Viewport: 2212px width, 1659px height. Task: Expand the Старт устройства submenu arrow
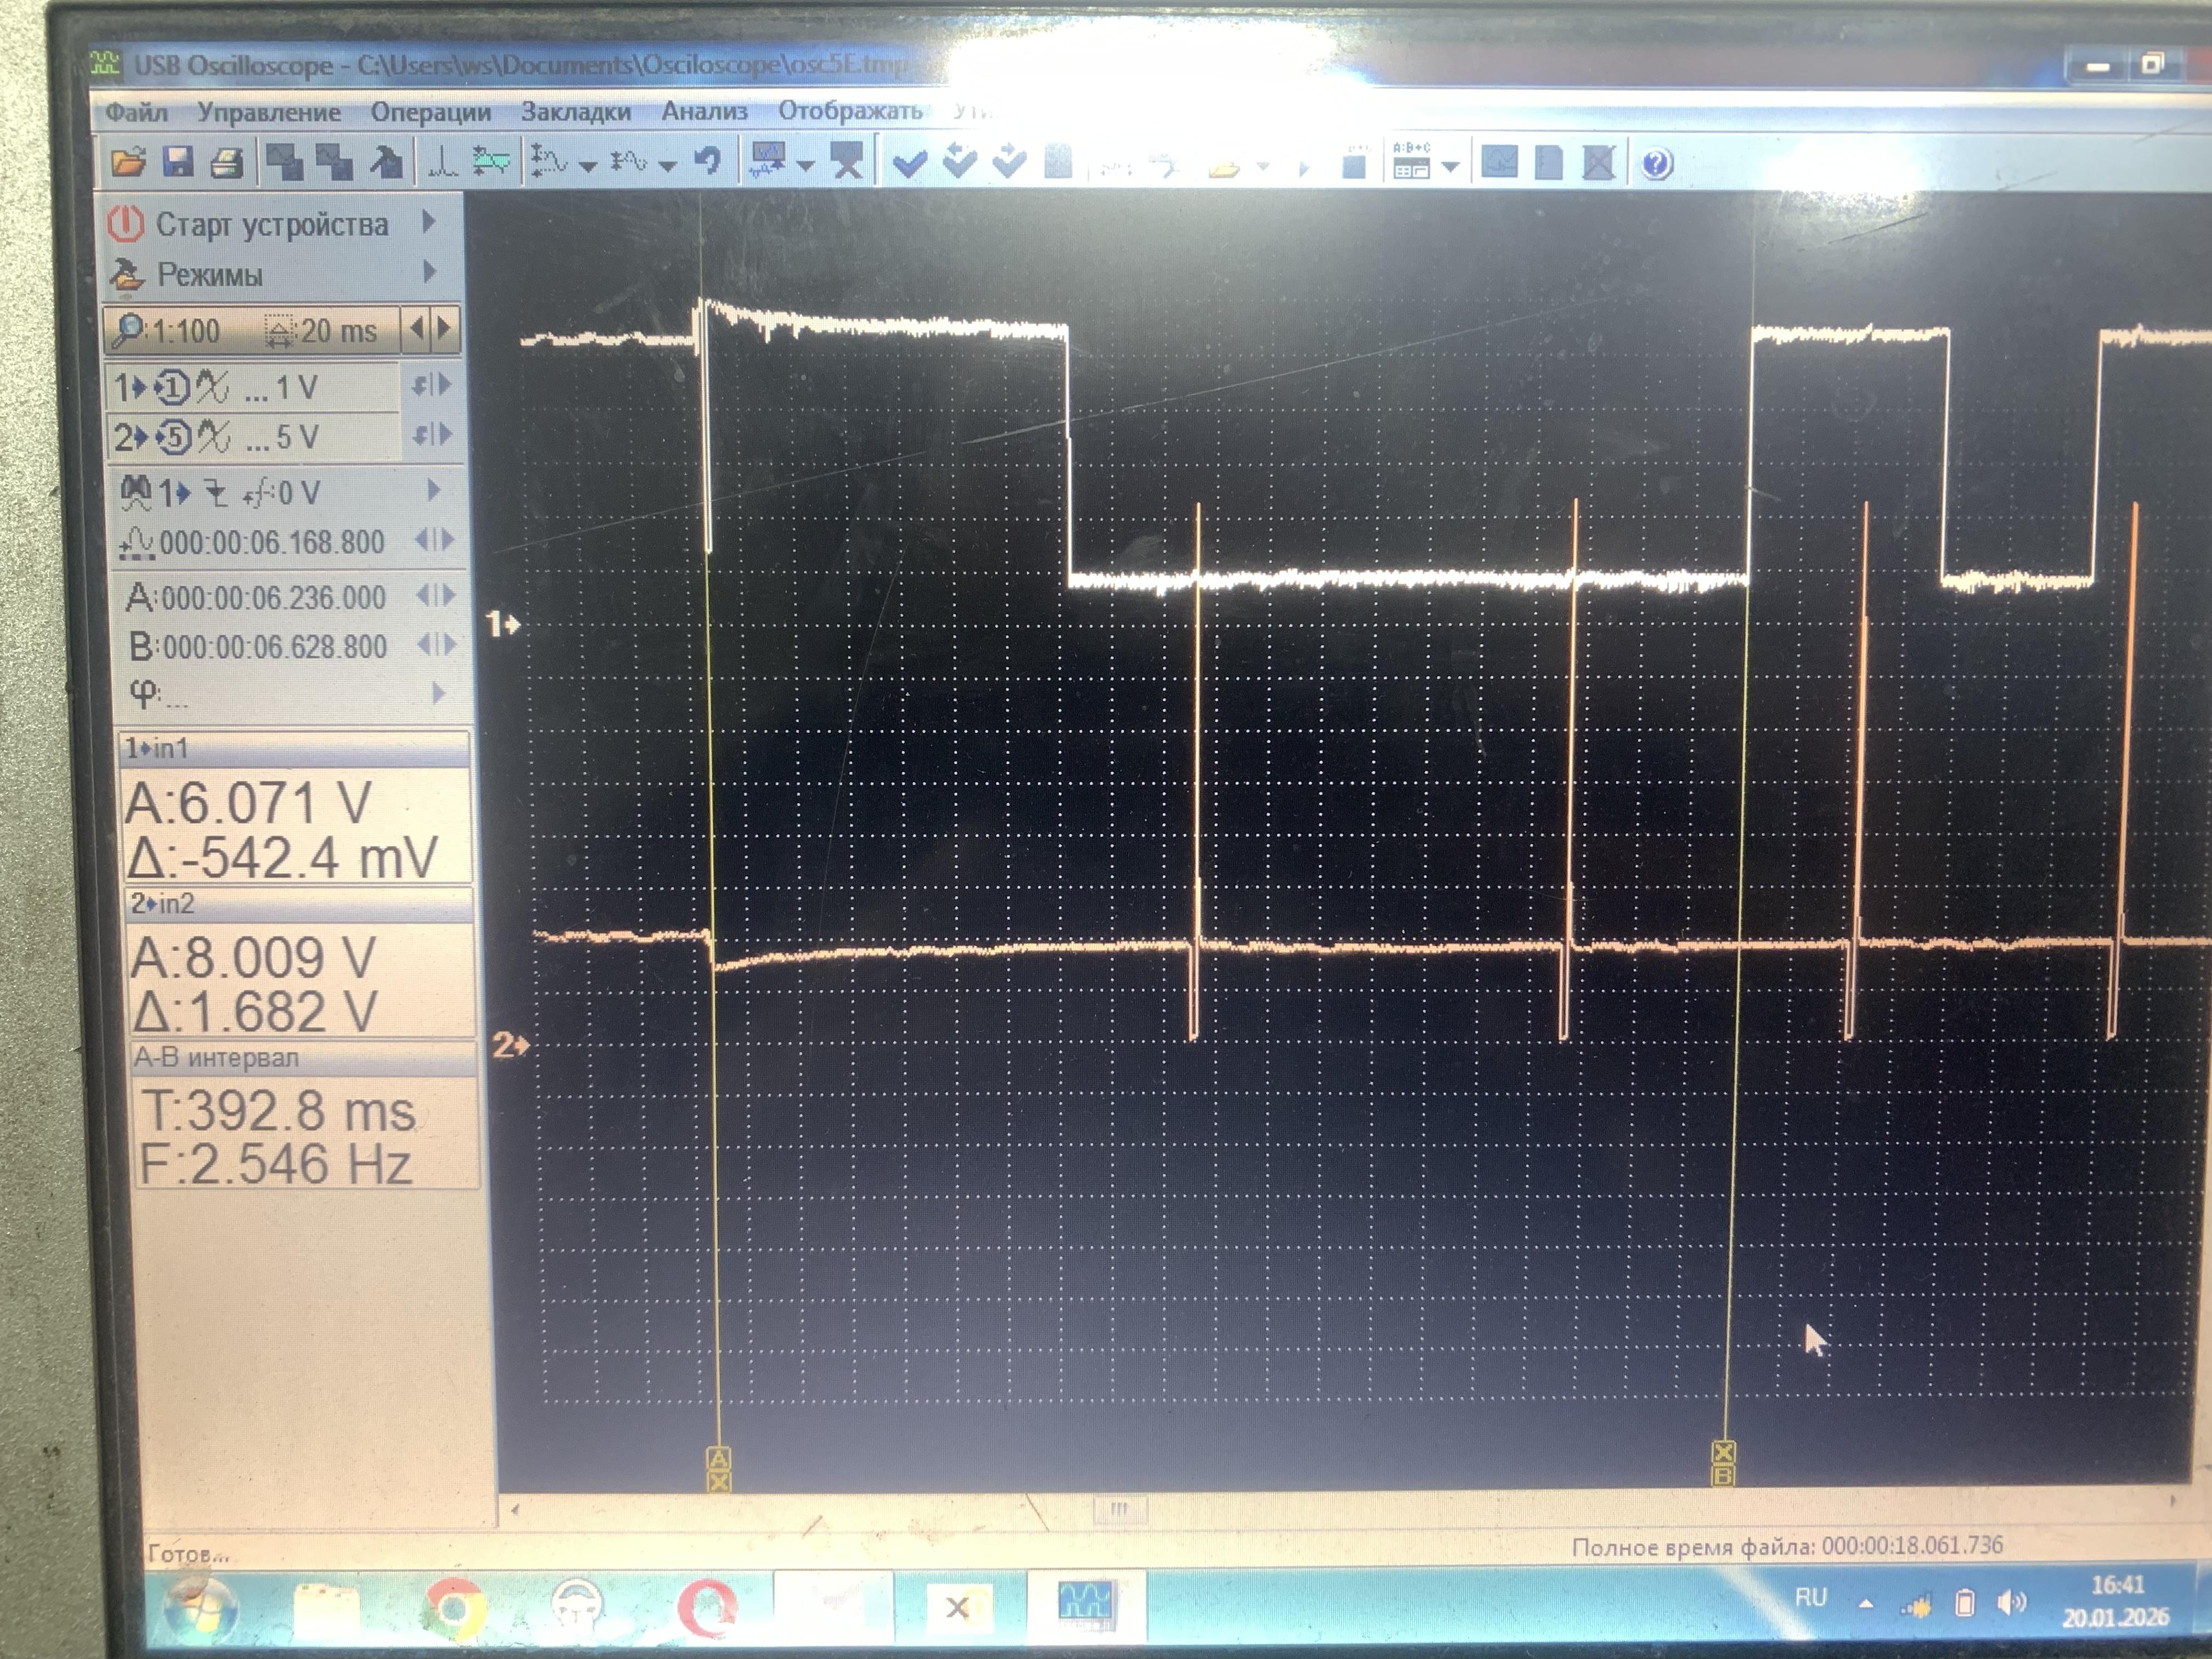[x=430, y=221]
